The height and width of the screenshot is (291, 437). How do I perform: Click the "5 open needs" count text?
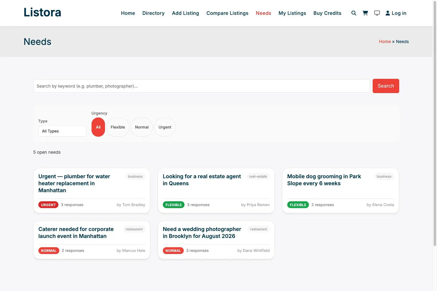click(x=47, y=152)
